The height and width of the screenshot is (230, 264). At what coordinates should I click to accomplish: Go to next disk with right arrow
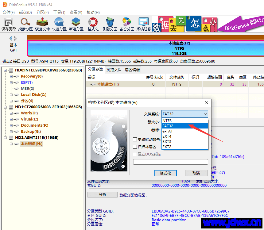pyautogui.click(x=15, y=39)
